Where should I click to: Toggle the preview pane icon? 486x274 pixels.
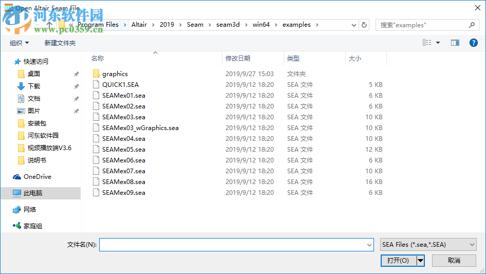(455, 43)
